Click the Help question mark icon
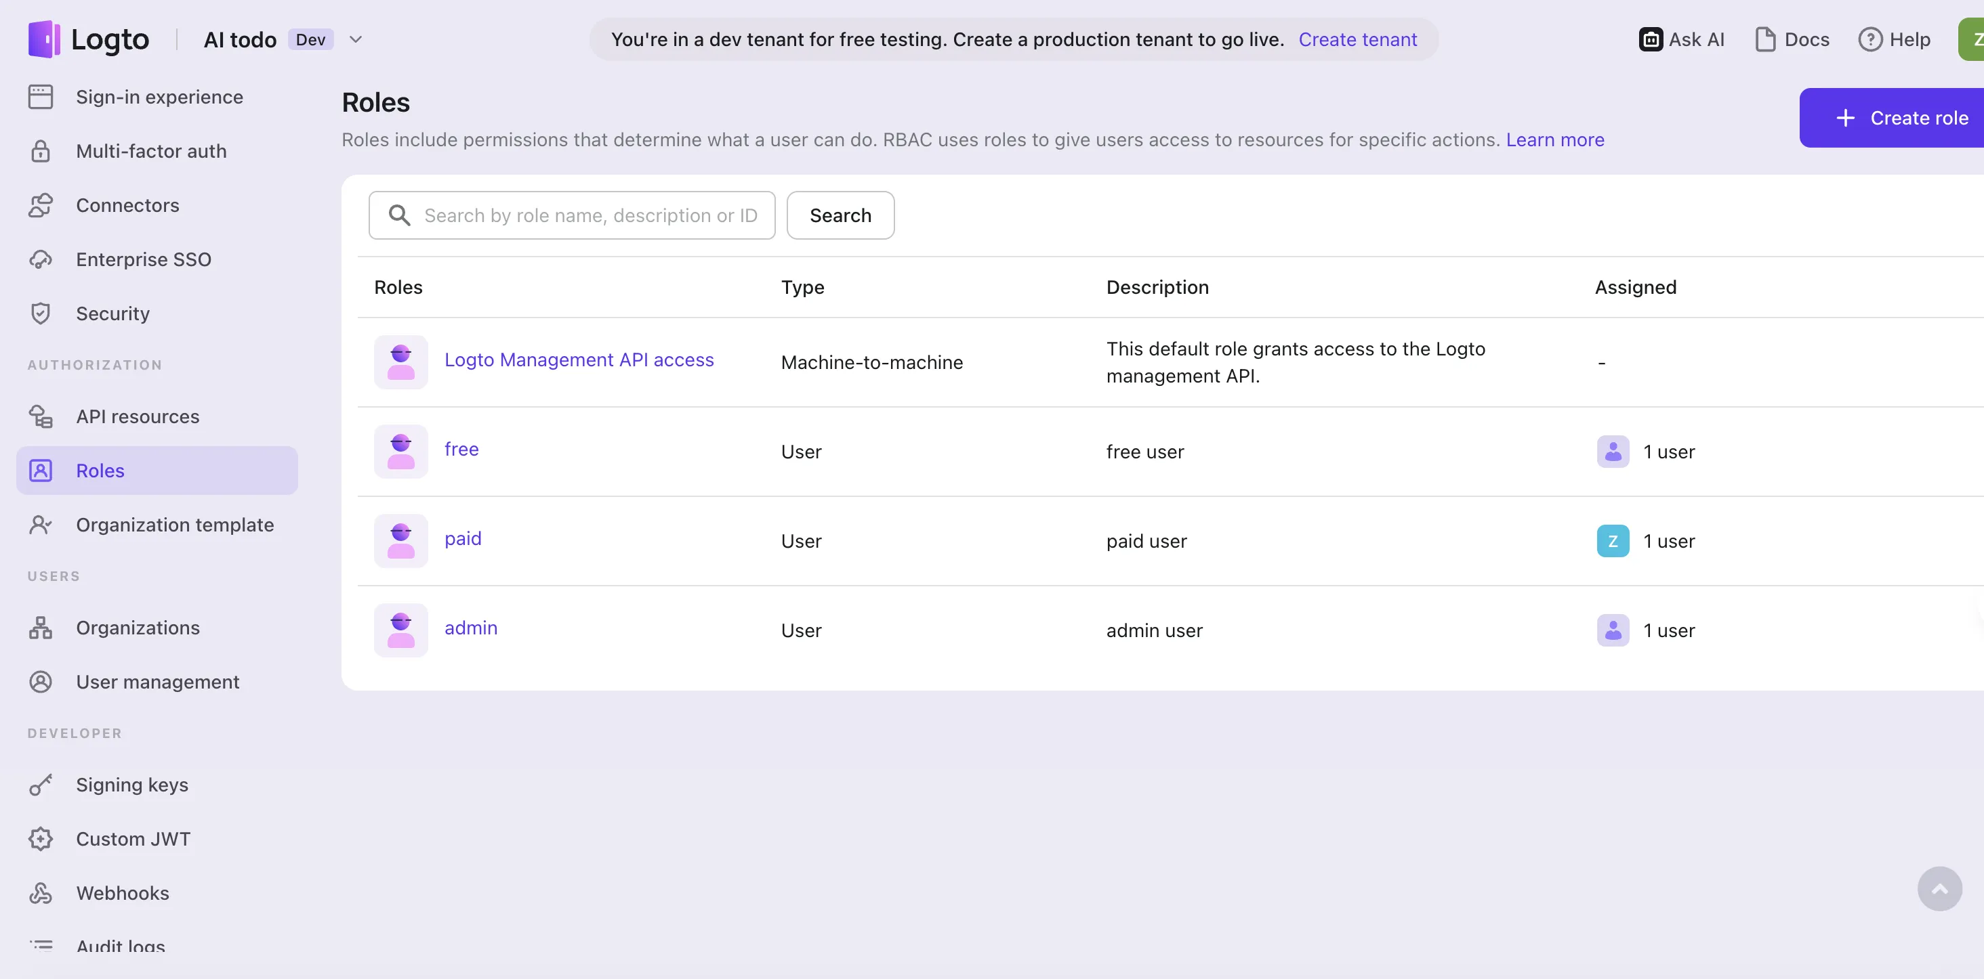1984x979 pixels. (x=1869, y=39)
